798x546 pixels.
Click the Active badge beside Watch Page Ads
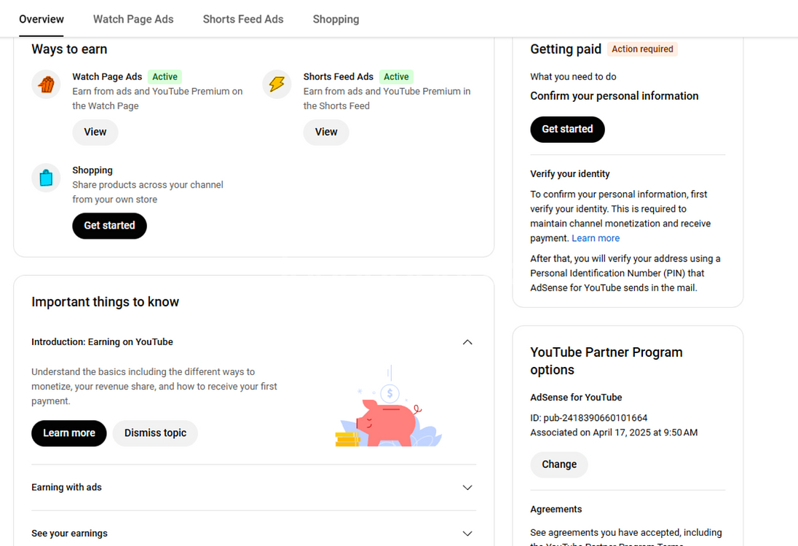pyautogui.click(x=165, y=77)
